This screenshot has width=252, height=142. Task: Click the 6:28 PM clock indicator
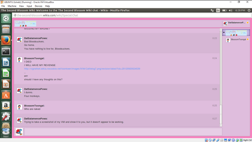point(240,10)
